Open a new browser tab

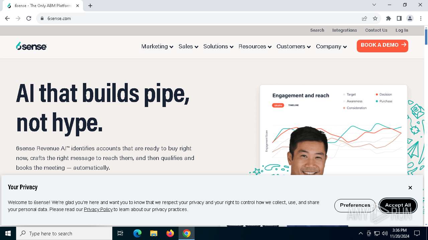coord(90,6)
